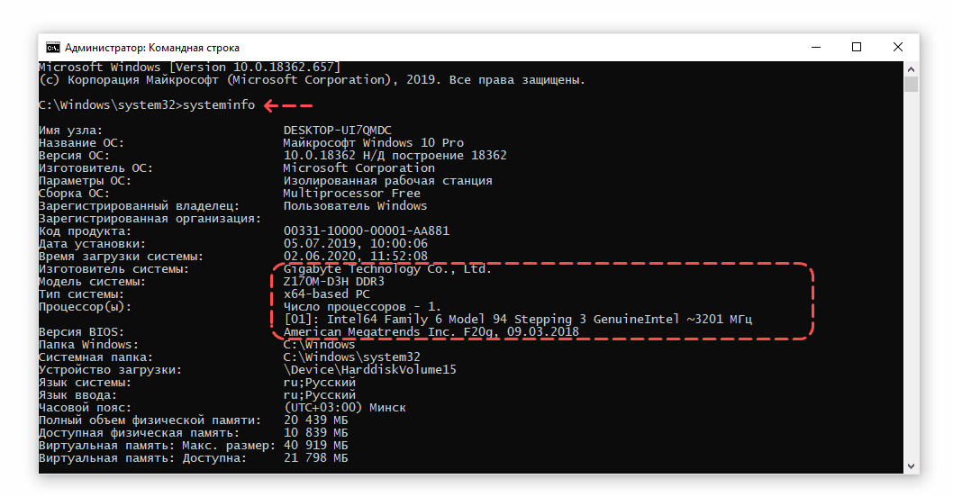Maximize the Command Prompt window
Screen dimensions: 953x497
click(x=857, y=47)
